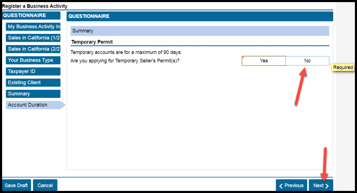Go back with the Previous button
This screenshot has width=357, height=193.
coord(291,185)
